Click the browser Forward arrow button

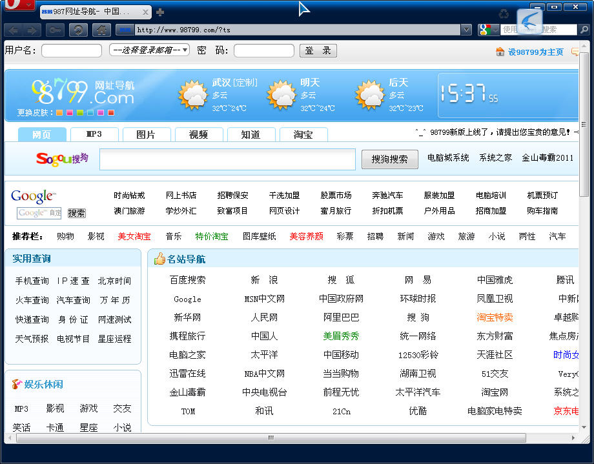tap(31, 30)
